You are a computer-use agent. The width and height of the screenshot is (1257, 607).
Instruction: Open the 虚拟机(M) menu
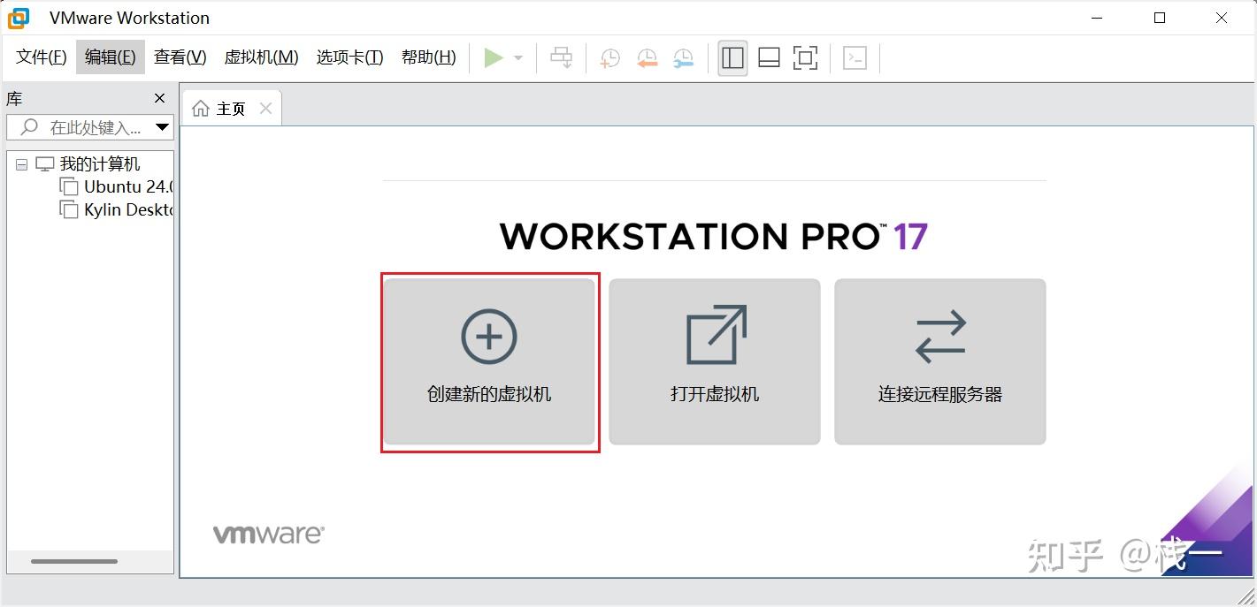[x=262, y=57]
